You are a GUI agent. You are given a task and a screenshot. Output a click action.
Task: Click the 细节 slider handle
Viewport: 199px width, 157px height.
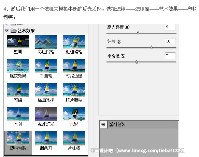click(x=151, y=48)
